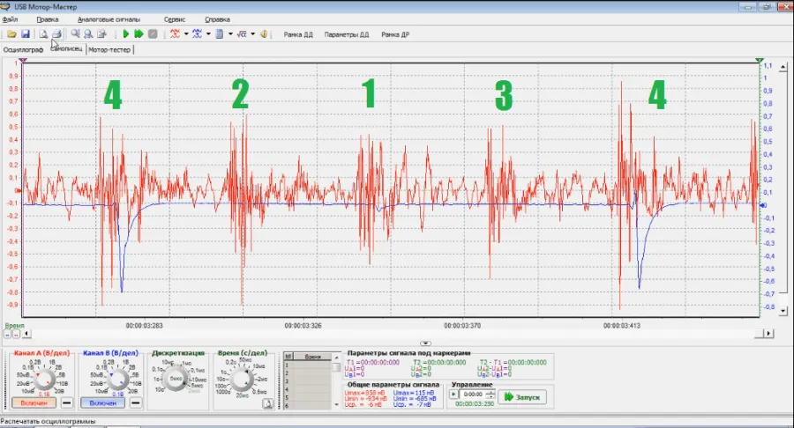Viewport: 794px width, 428px height.
Task: Click the second magnifier zoom icon
Action: click(88, 33)
